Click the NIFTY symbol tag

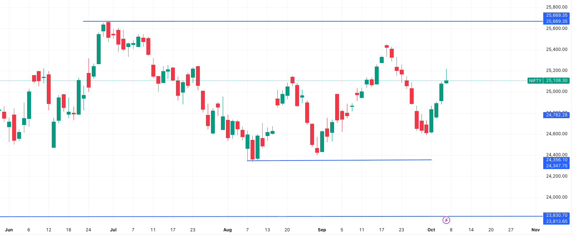(x=535, y=81)
